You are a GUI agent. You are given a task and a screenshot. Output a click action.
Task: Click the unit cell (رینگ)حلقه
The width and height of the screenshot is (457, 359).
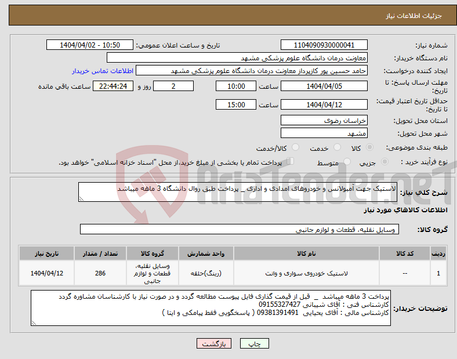point(206,273)
